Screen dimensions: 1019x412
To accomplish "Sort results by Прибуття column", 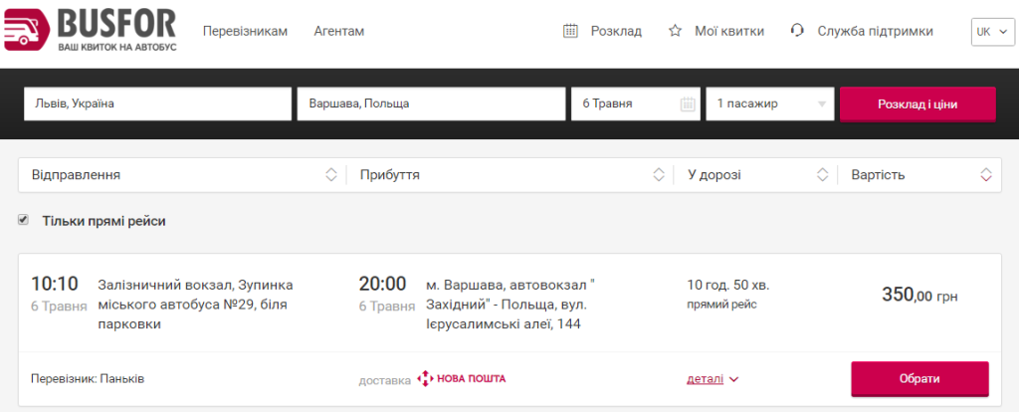I will tap(390, 175).
